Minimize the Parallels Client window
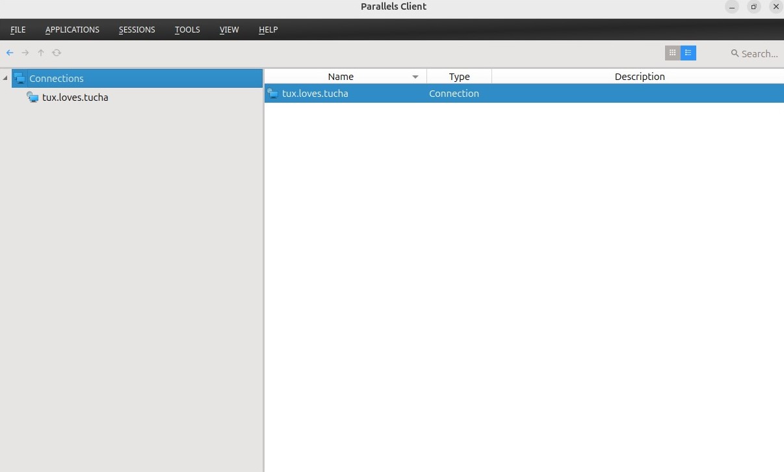 coord(732,7)
